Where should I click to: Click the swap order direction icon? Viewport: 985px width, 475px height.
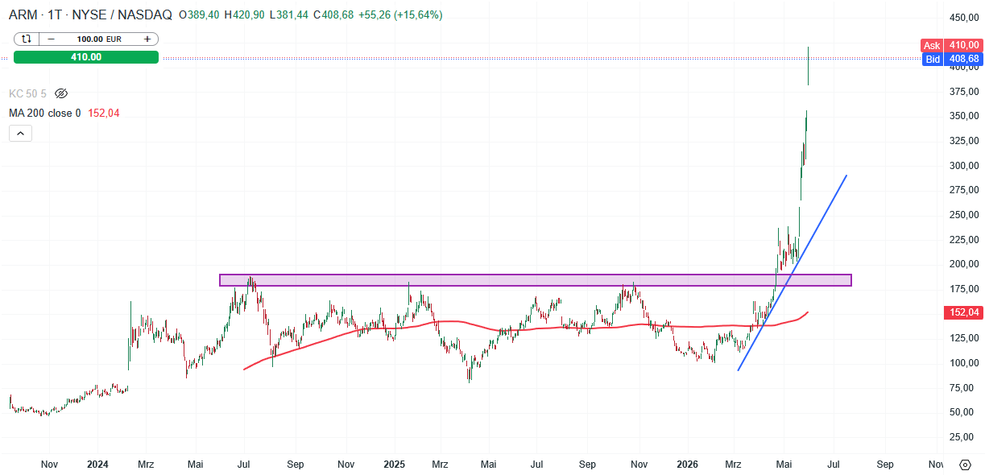click(27, 39)
